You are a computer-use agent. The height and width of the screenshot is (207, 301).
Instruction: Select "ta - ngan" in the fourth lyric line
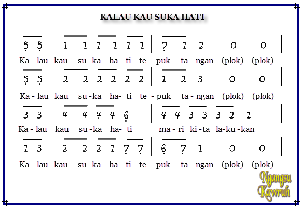pyautogui.click(x=197, y=165)
